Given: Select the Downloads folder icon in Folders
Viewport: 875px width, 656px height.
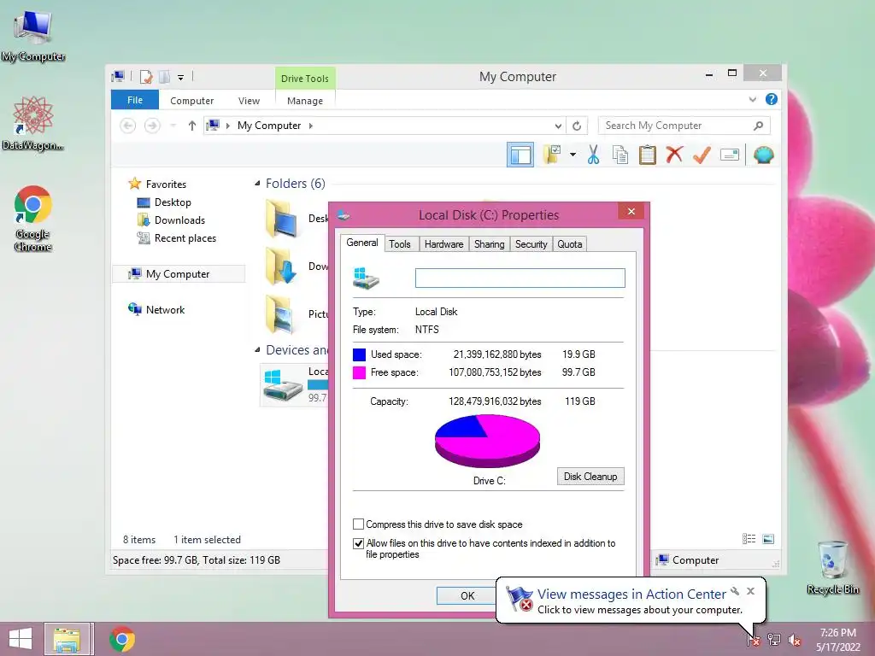Looking at the screenshot, I should pos(281,266).
